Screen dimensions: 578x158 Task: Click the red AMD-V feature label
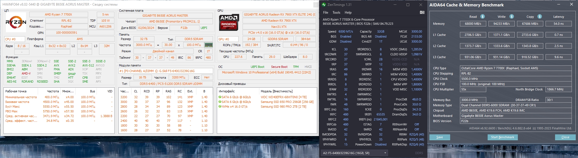pos(26,73)
